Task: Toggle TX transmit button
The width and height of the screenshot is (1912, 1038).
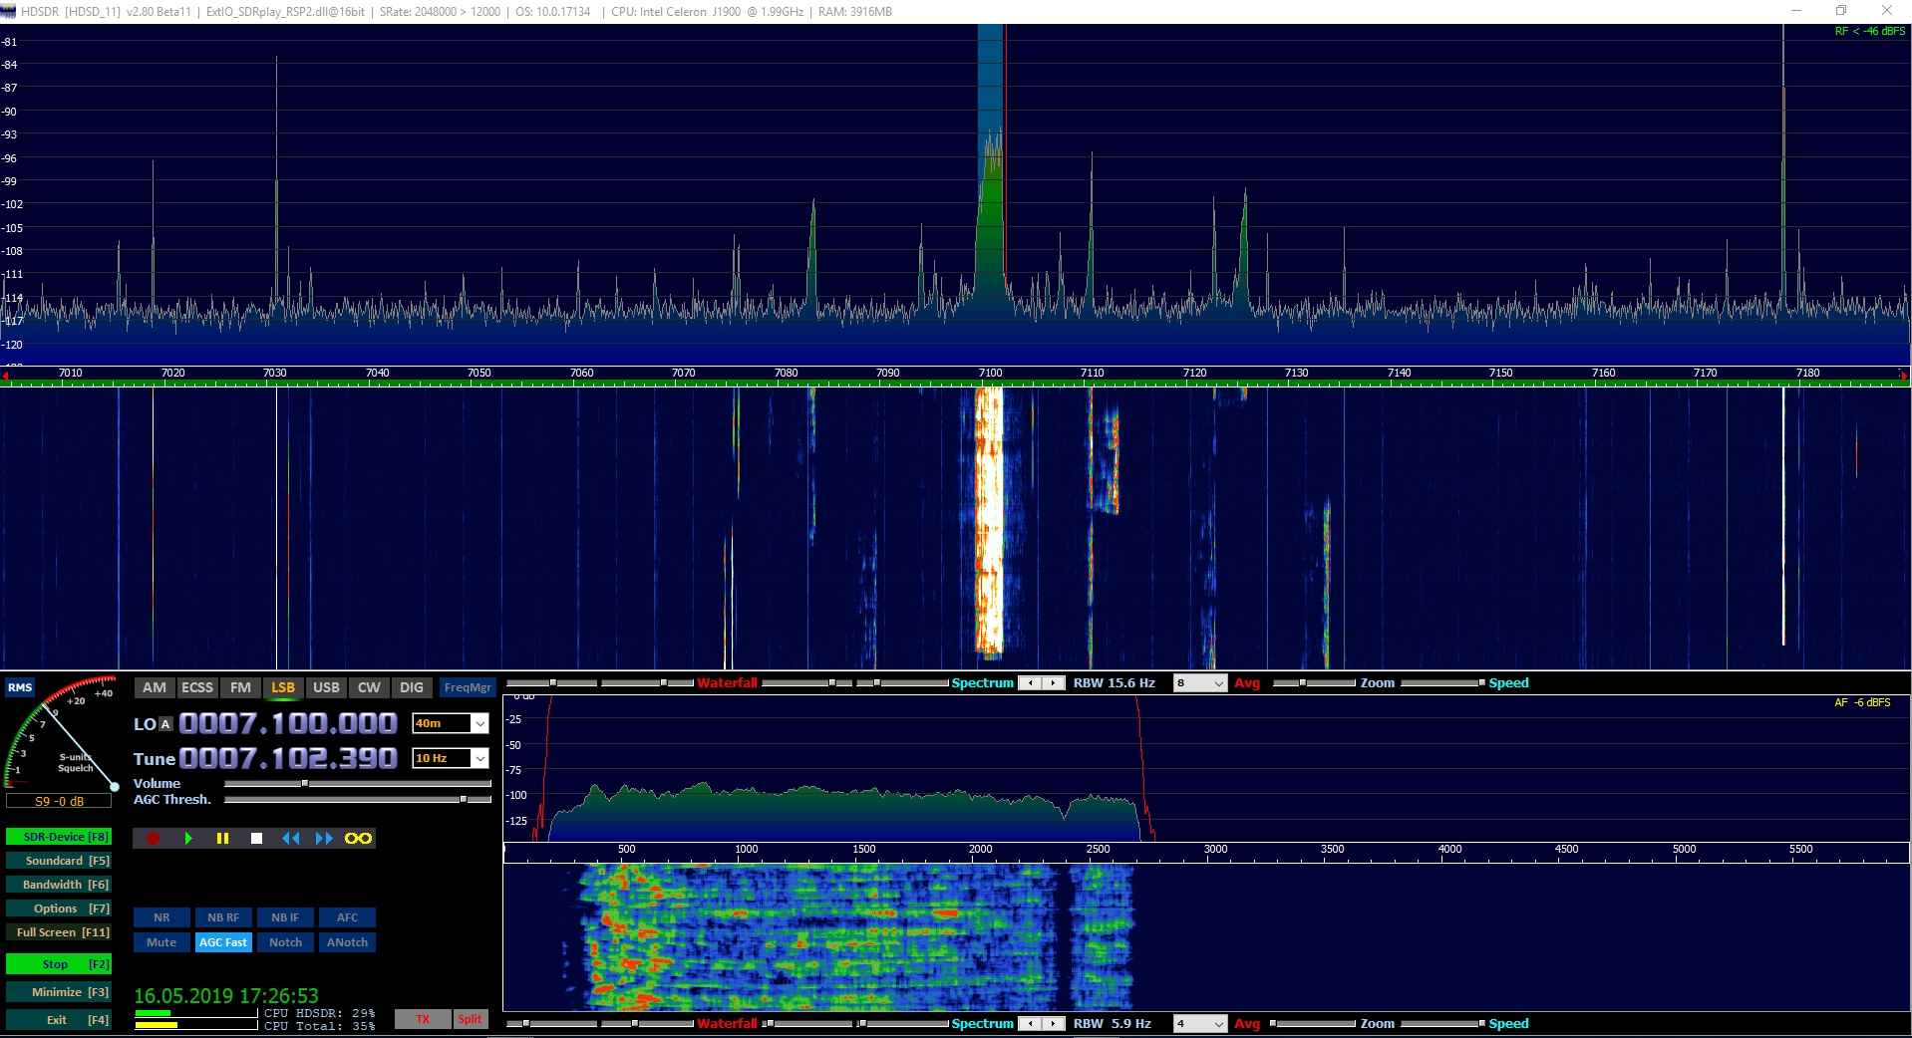Action: 423,1019
